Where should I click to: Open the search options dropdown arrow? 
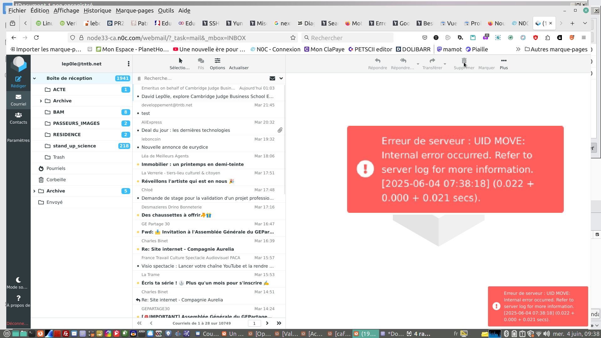tap(281, 79)
